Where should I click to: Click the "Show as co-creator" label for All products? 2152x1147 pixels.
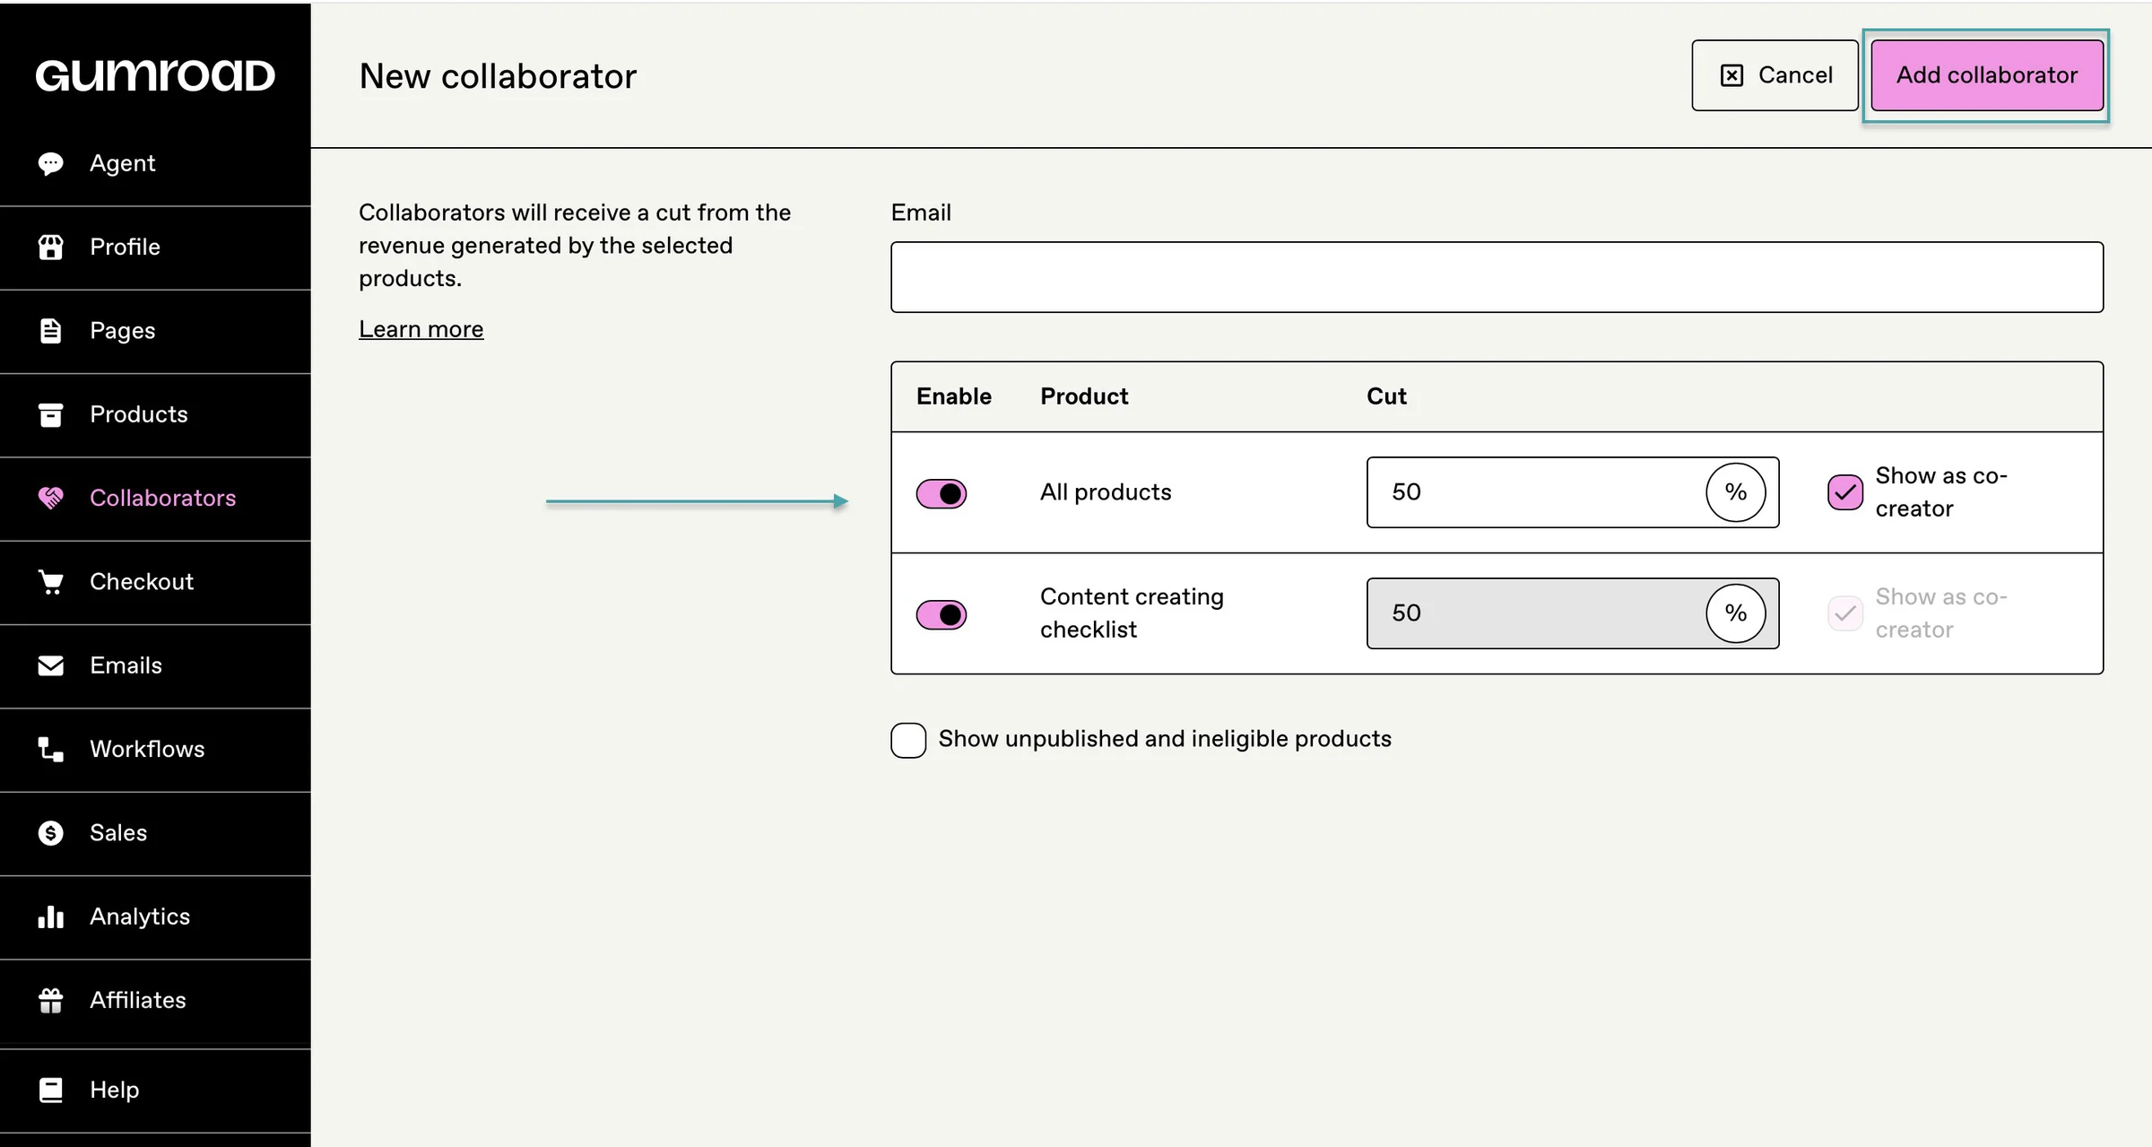coord(1941,492)
